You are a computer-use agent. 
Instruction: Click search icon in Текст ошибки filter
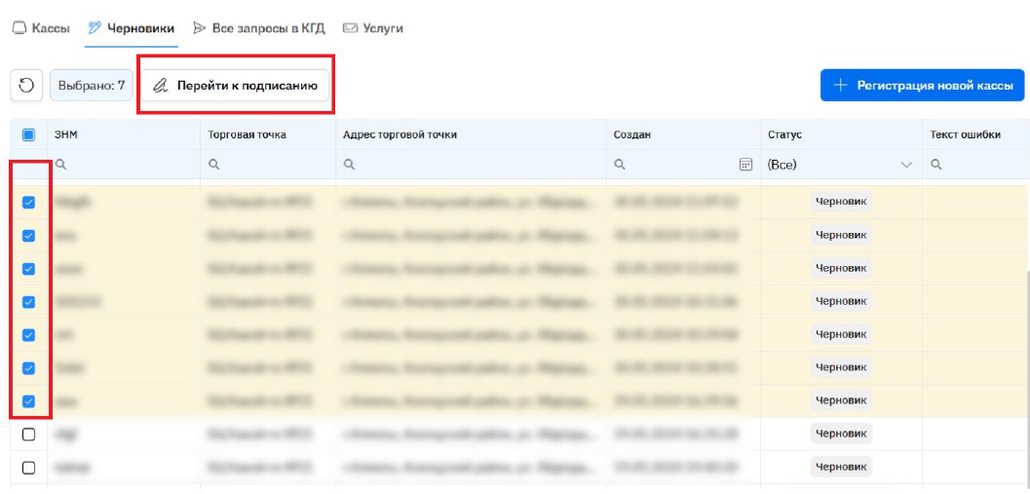935,165
